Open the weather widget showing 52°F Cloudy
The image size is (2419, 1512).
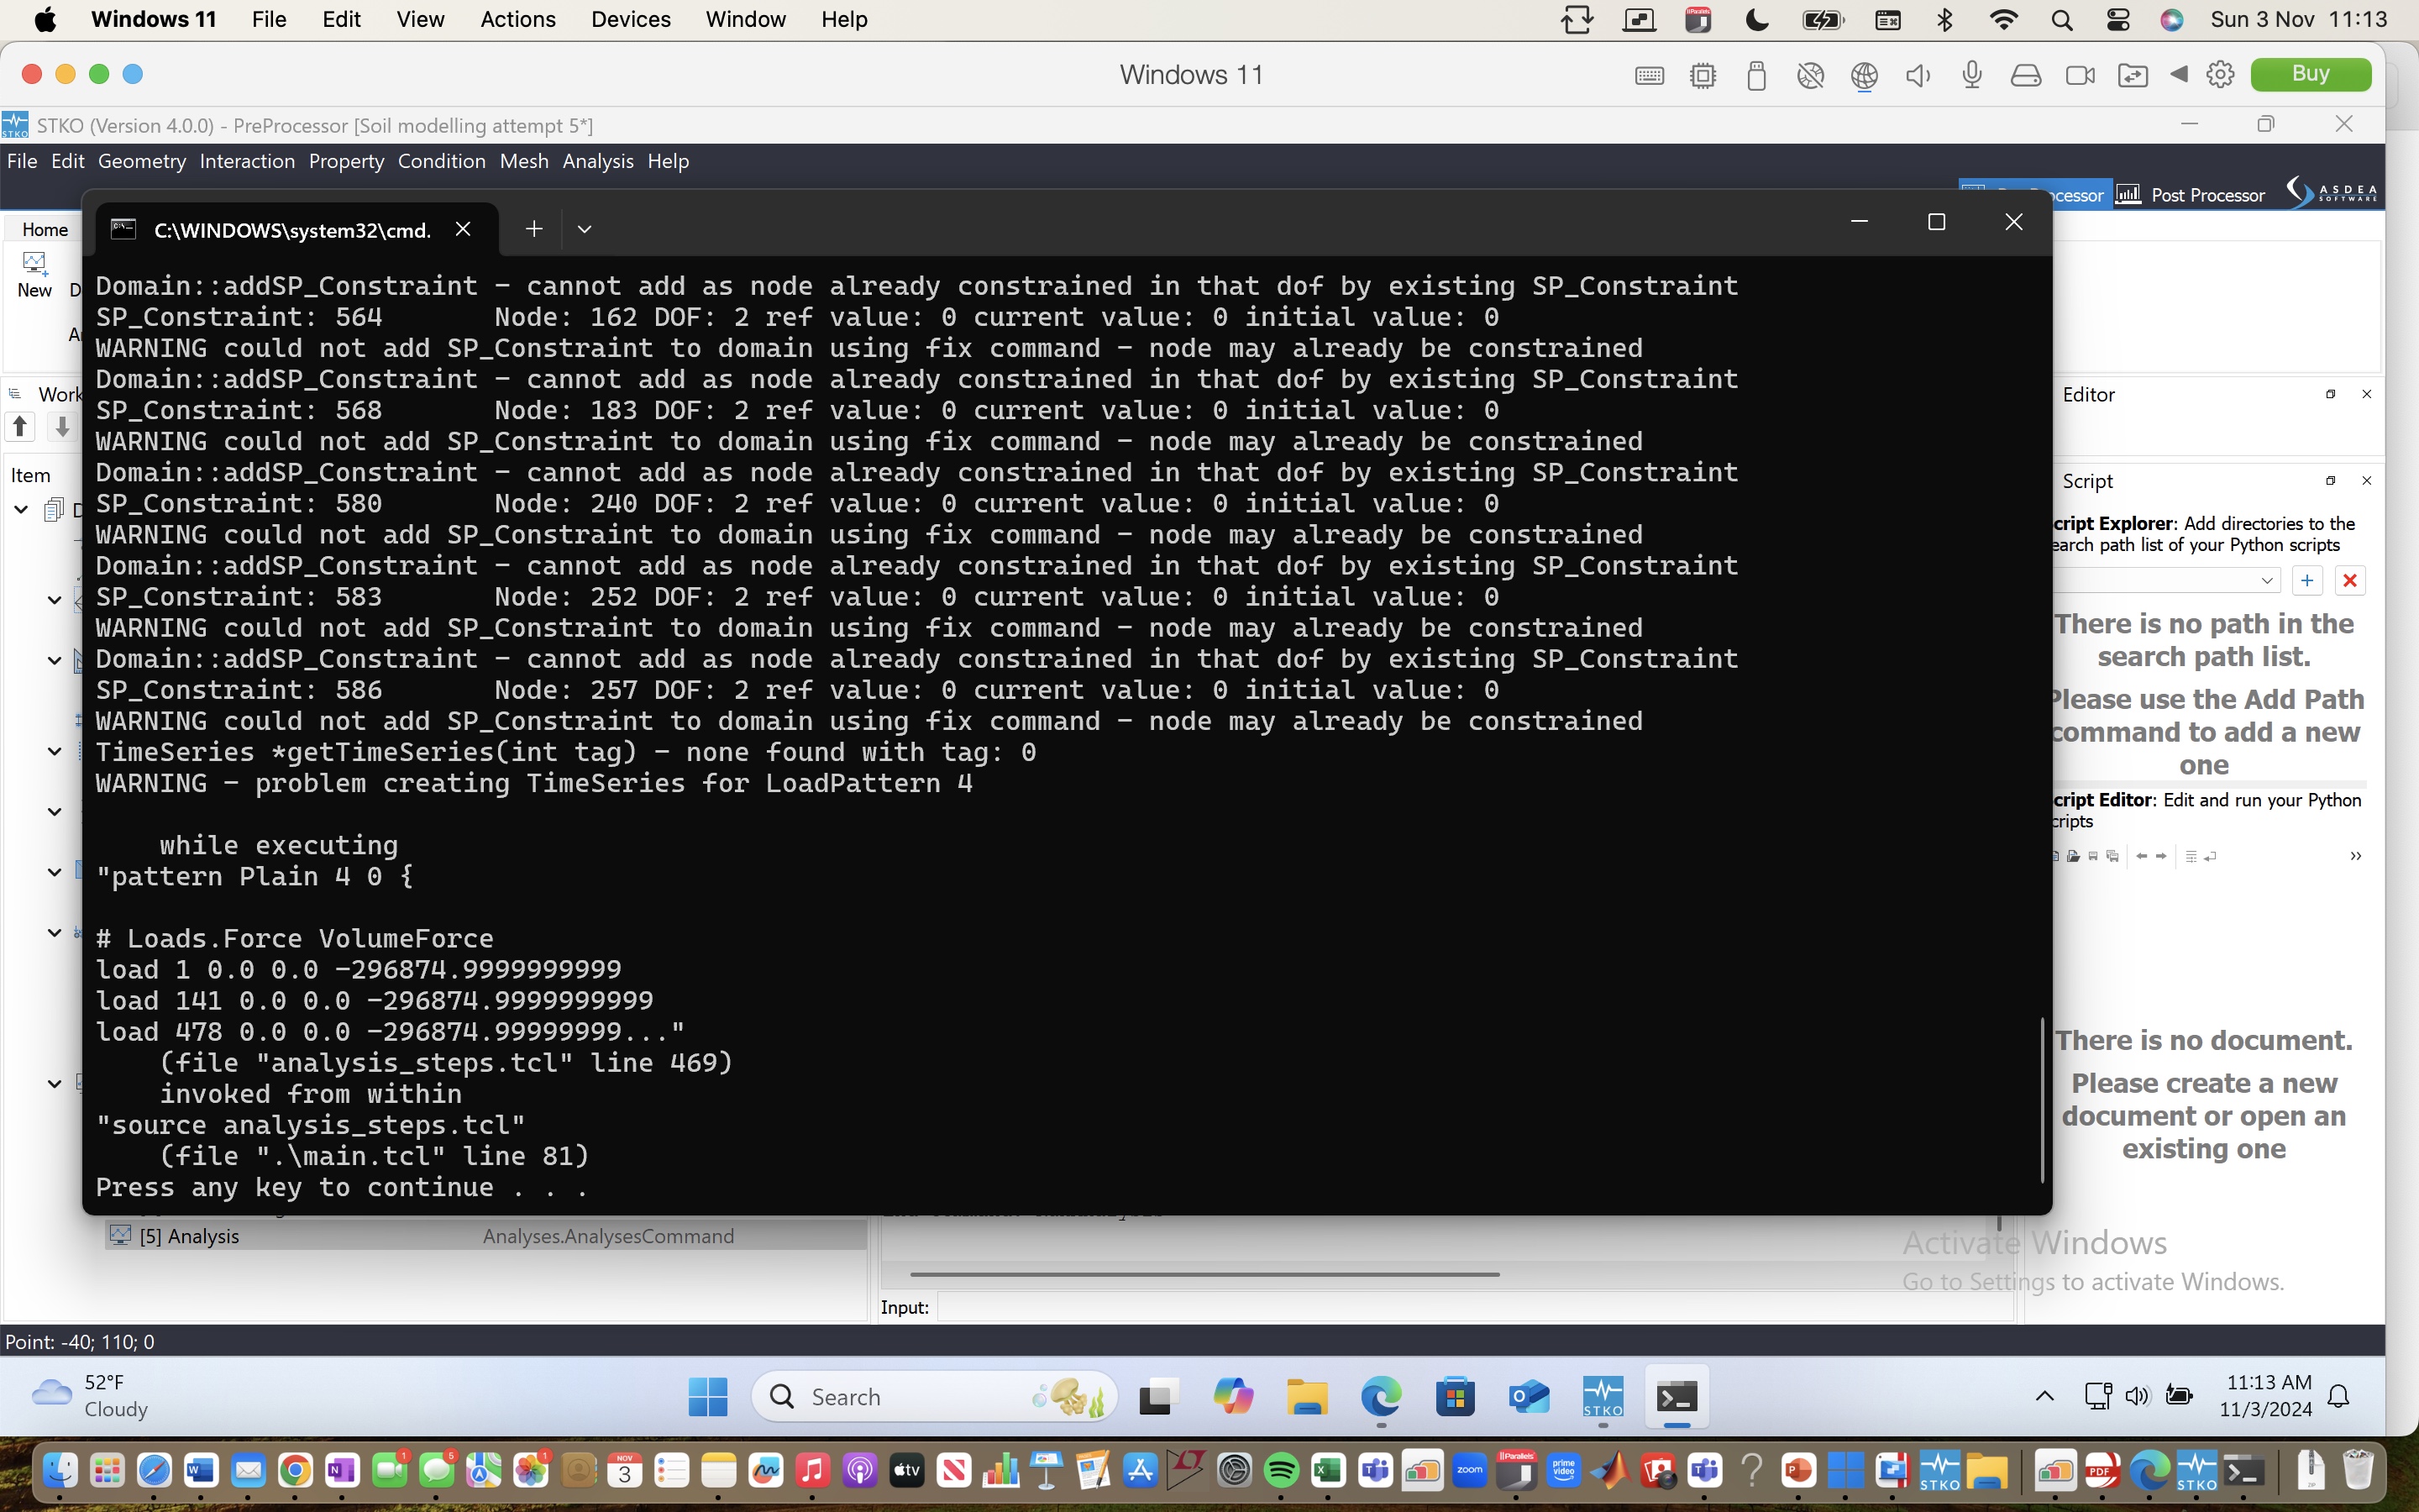(90, 1396)
